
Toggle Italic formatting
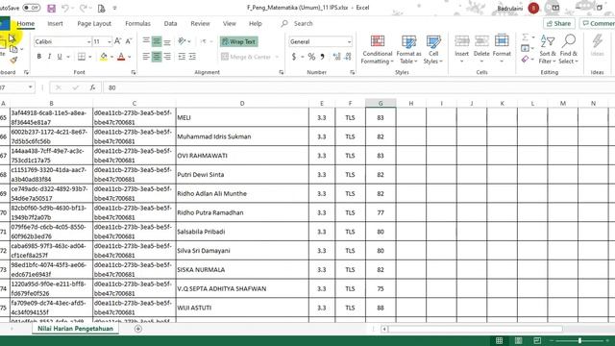coord(49,57)
